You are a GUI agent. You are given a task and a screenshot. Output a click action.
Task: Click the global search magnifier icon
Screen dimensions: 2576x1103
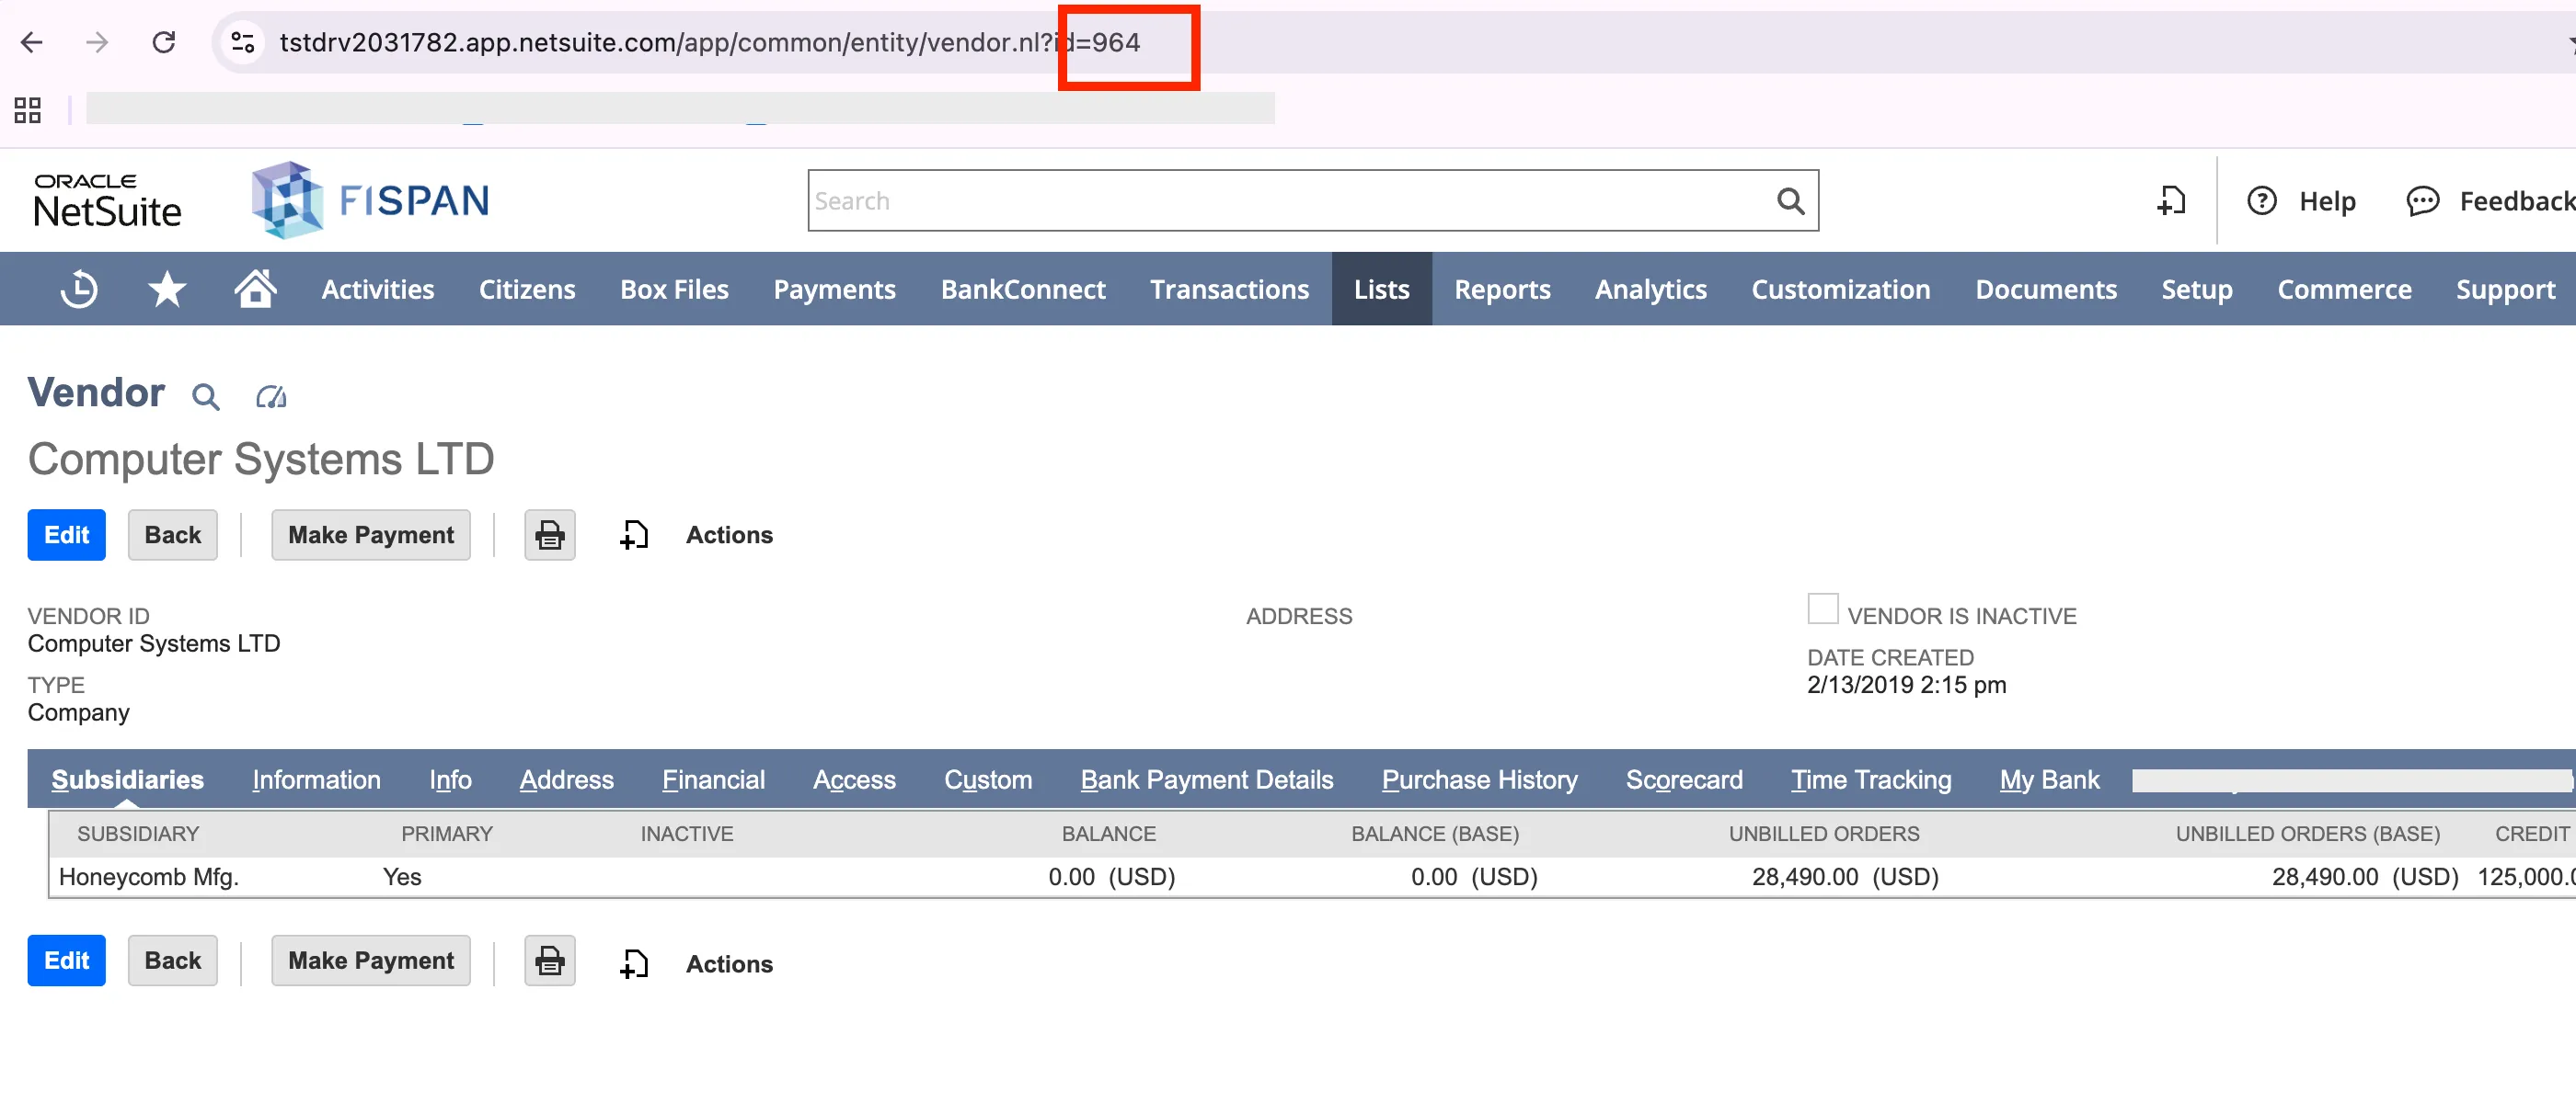pyautogui.click(x=1790, y=200)
